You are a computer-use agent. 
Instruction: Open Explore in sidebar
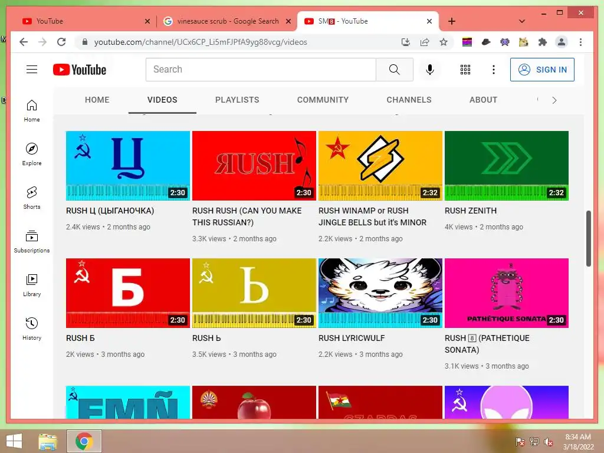32,155
